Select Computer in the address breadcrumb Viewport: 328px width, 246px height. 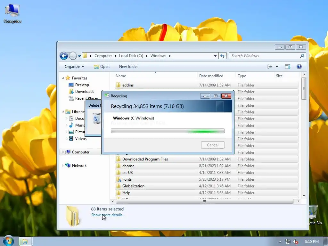(x=103, y=56)
